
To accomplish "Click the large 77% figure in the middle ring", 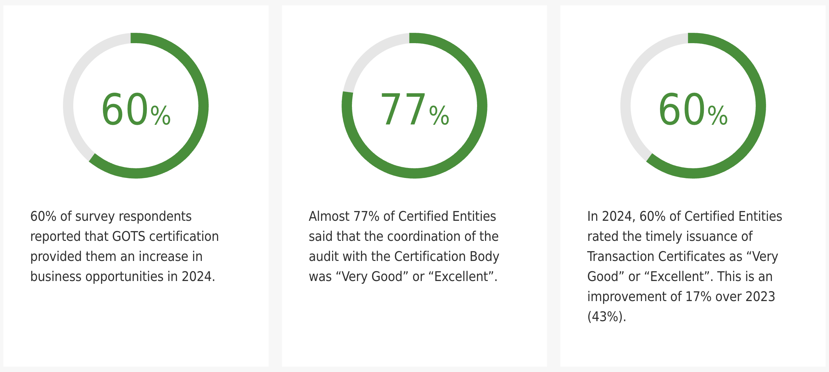I will [x=414, y=110].
